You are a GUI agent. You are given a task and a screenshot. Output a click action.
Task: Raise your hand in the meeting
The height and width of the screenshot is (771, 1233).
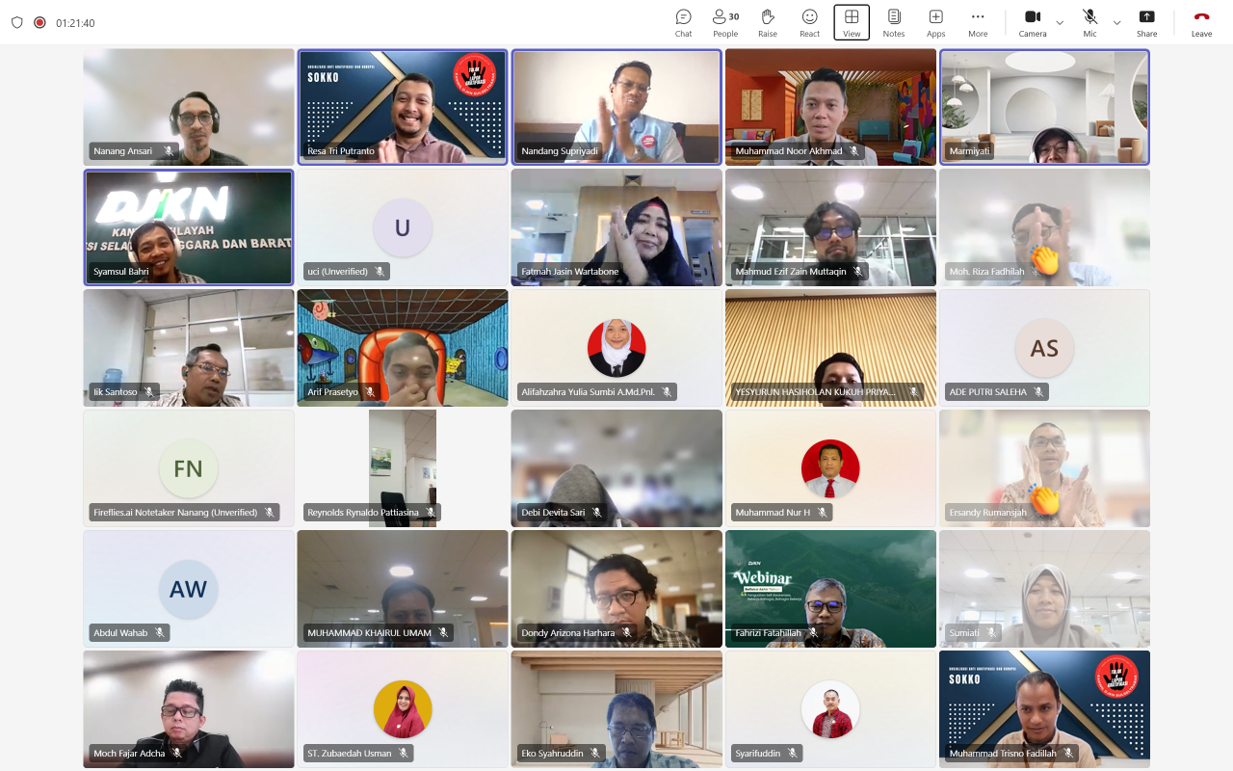pos(768,22)
